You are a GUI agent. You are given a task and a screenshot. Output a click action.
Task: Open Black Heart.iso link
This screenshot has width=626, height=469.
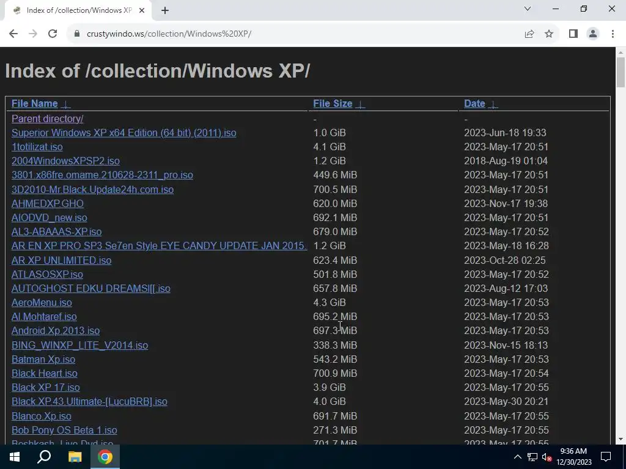[44, 373]
